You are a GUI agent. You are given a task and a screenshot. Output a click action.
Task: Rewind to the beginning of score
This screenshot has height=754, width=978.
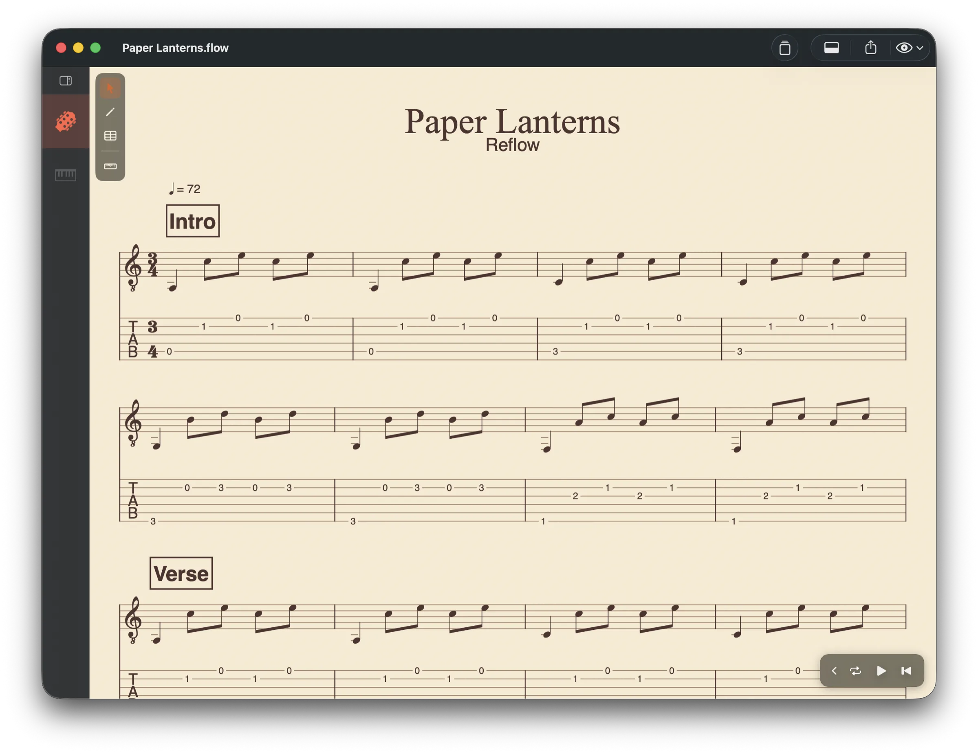point(906,671)
